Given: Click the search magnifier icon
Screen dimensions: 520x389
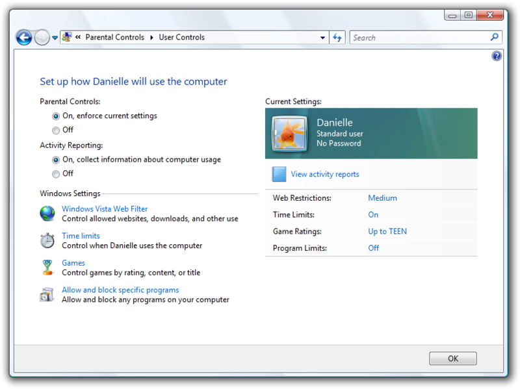Looking at the screenshot, I should tap(495, 37).
